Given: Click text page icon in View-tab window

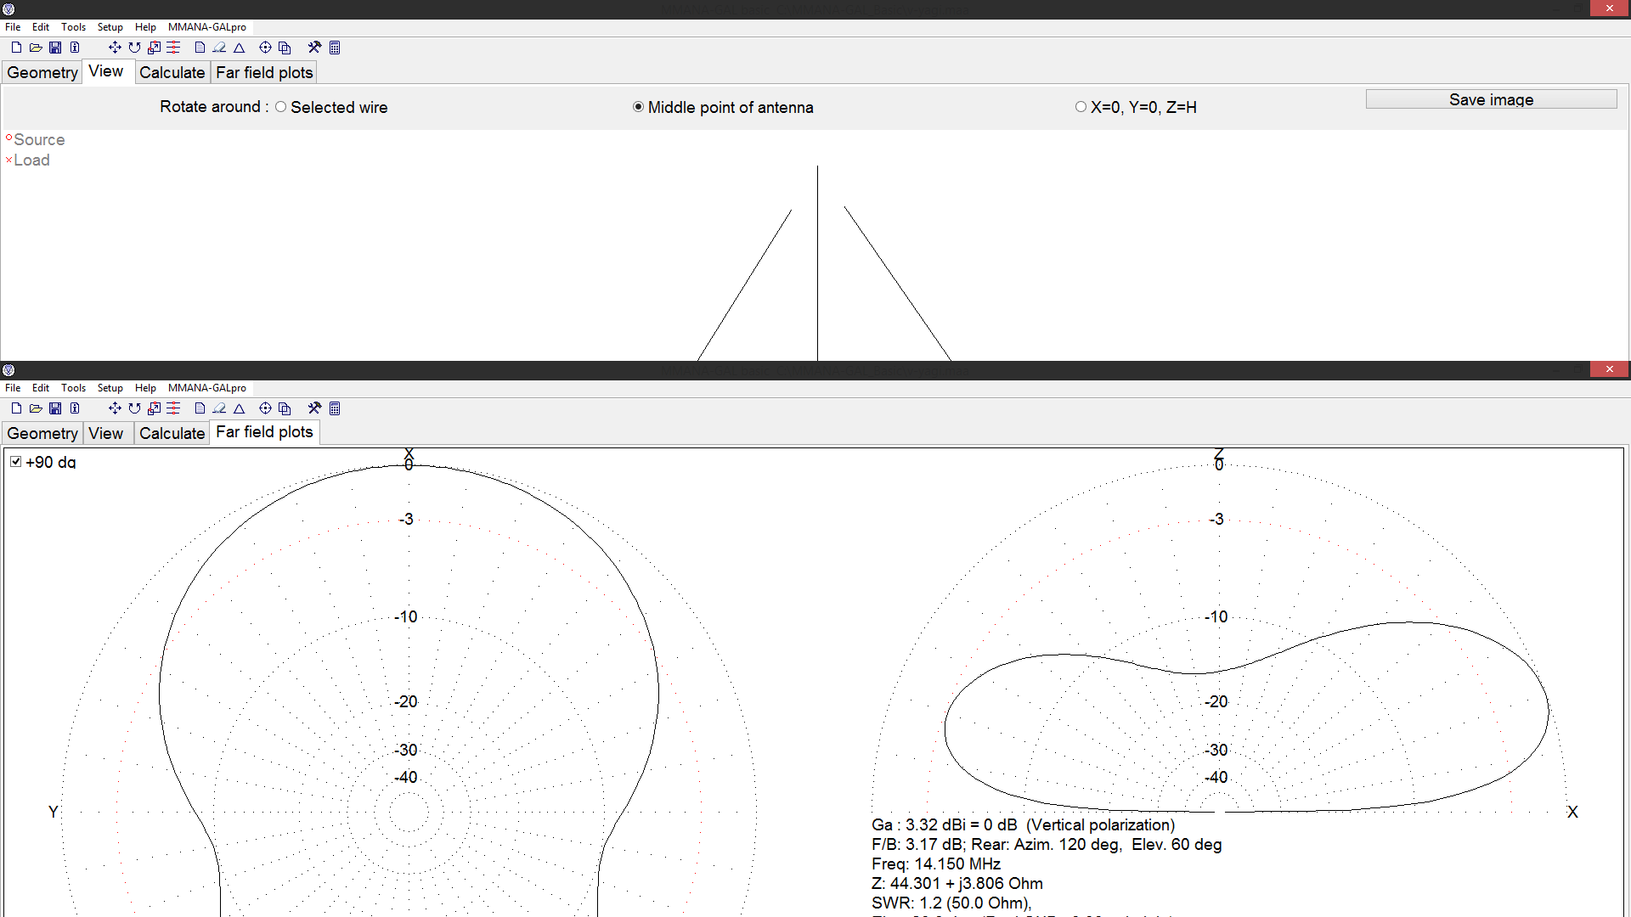Looking at the screenshot, I should 200,48.
